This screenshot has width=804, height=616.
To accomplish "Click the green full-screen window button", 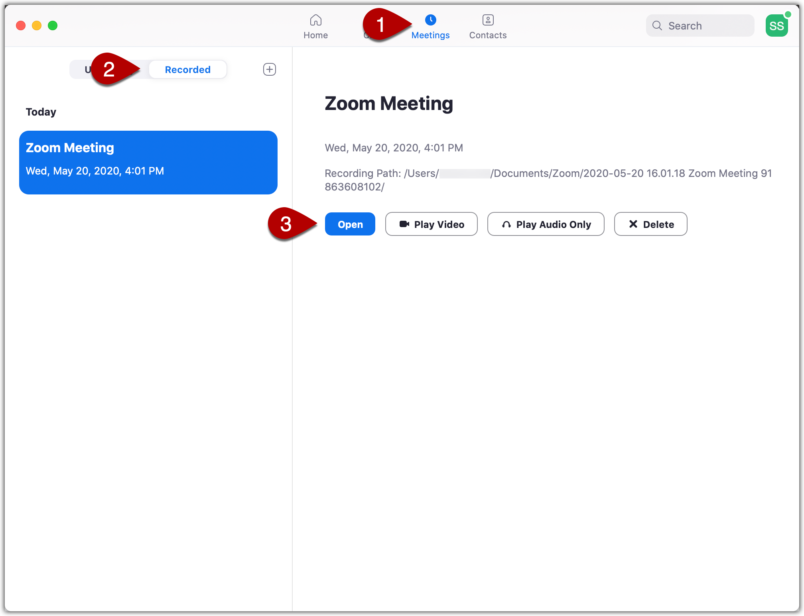I will [53, 25].
